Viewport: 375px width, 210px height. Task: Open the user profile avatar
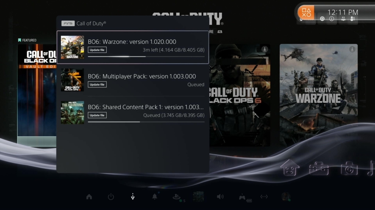point(286,197)
